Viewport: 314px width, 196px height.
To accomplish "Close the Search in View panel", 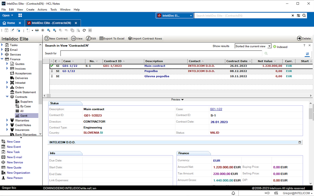I will click(310, 45).
